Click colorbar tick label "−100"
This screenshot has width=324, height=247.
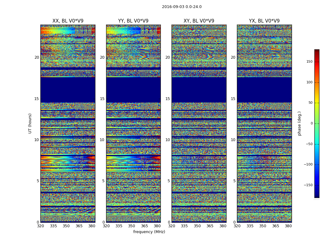308,164
